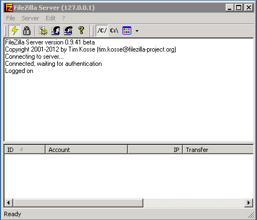The height and width of the screenshot is (220, 257).
Task: Open the ? help menu
Action: (64, 18)
